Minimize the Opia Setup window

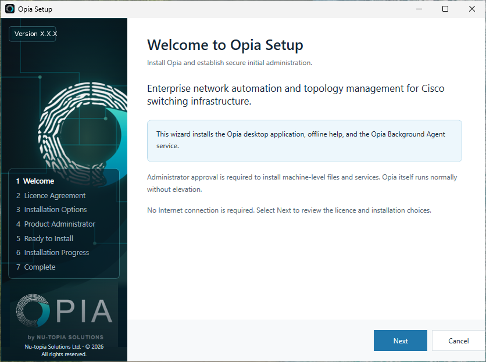click(419, 9)
